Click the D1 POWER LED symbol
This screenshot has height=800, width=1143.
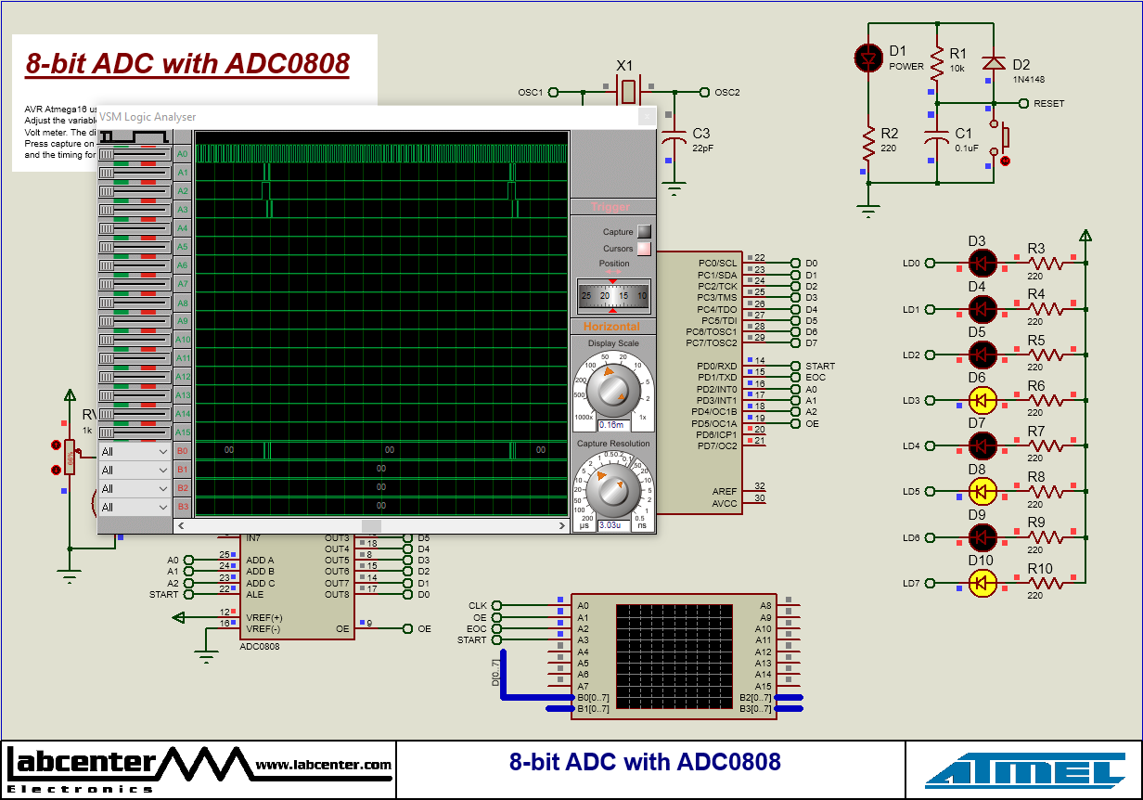tap(868, 58)
